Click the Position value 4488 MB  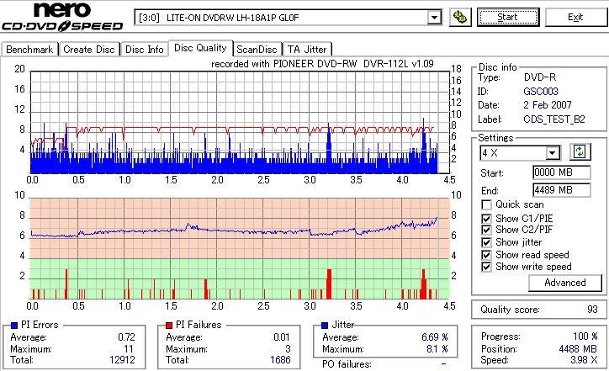click(x=578, y=349)
